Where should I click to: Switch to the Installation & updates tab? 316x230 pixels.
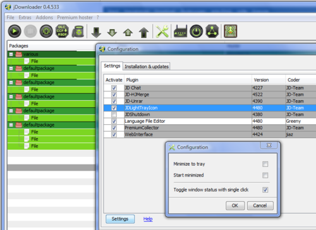[x=147, y=67]
